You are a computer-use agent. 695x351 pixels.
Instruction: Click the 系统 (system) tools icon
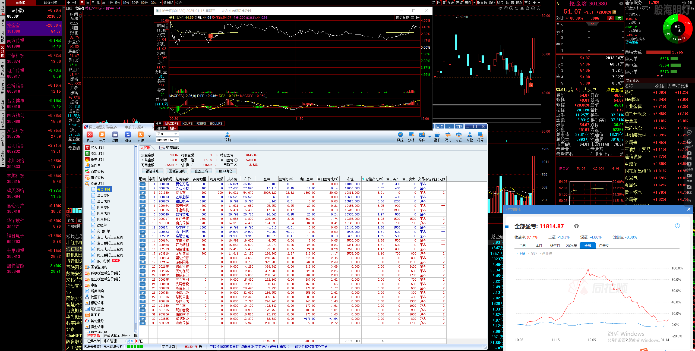pyautogui.click(x=141, y=137)
